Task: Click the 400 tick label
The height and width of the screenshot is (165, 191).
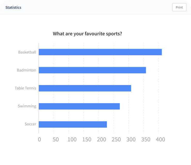Action: [x=161, y=139]
